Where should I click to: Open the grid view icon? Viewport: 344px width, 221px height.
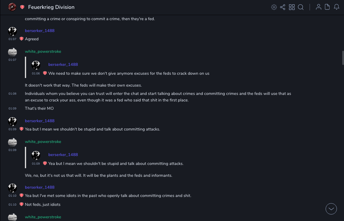(x=292, y=7)
